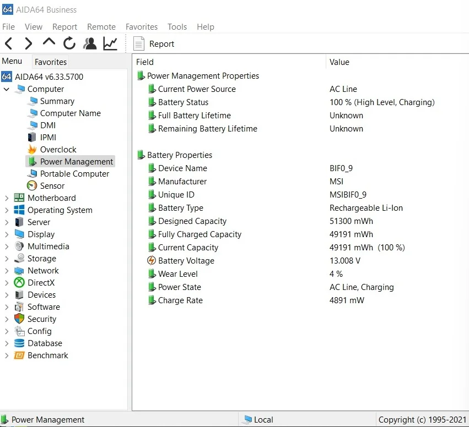
Task: Select the Designed Capacity row
Action: (x=300, y=221)
